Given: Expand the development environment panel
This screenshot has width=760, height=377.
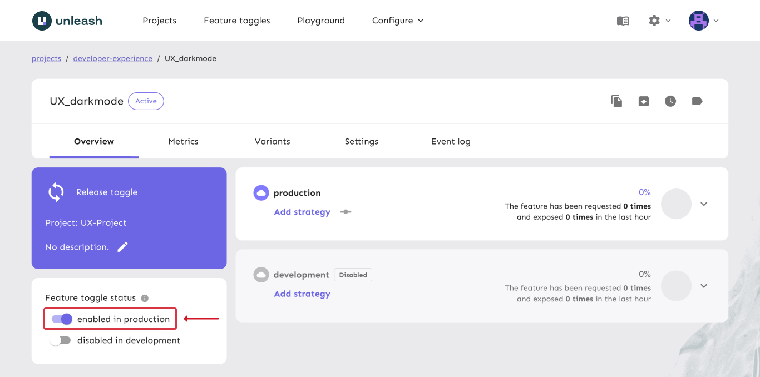Looking at the screenshot, I should (704, 286).
